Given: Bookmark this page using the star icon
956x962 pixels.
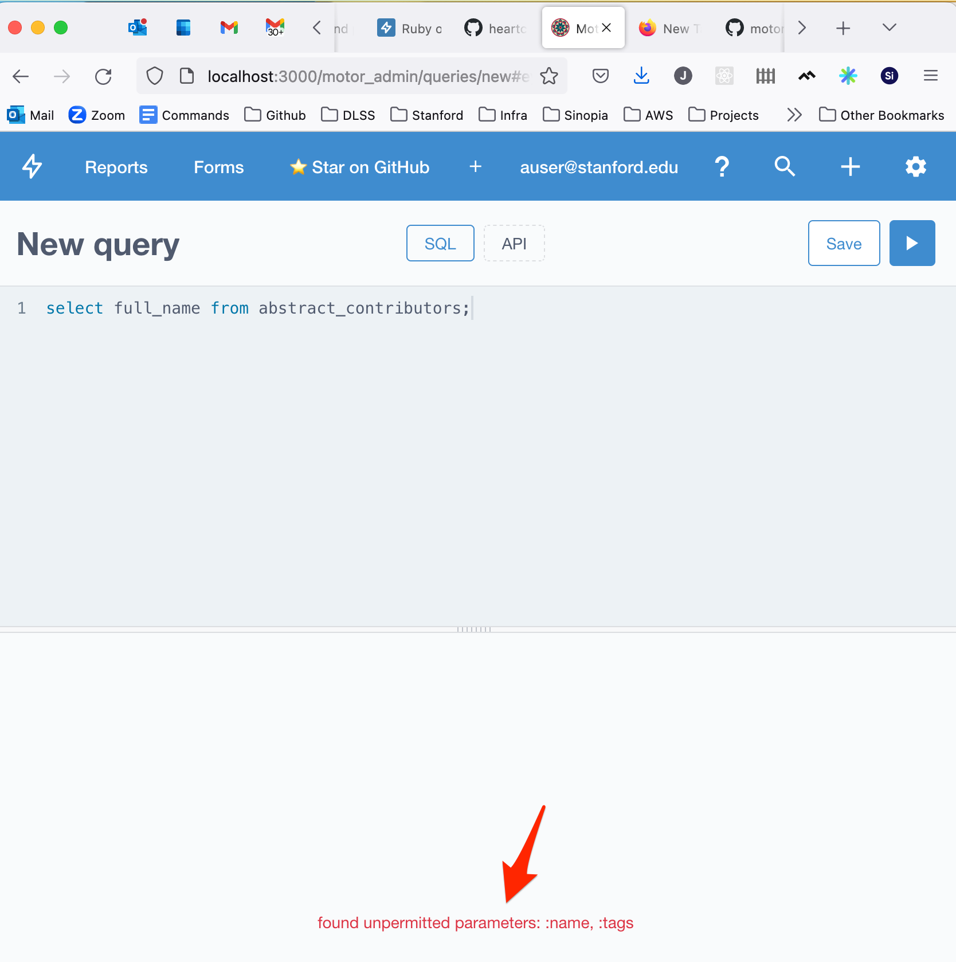Looking at the screenshot, I should coord(549,75).
